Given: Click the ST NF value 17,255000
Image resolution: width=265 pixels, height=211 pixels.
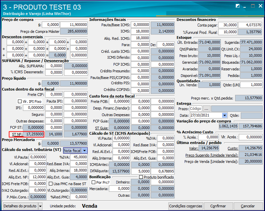Looking at the screenshot, I should (34, 134).
